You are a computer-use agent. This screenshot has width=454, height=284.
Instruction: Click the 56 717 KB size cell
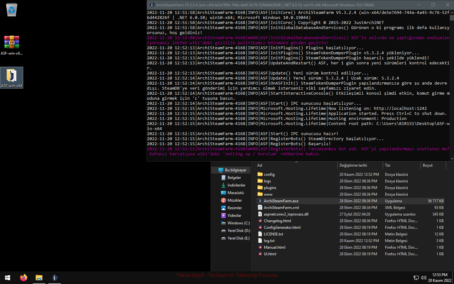435,201
